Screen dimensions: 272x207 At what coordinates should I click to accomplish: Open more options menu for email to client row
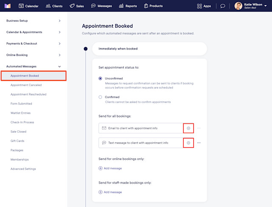(x=199, y=128)
